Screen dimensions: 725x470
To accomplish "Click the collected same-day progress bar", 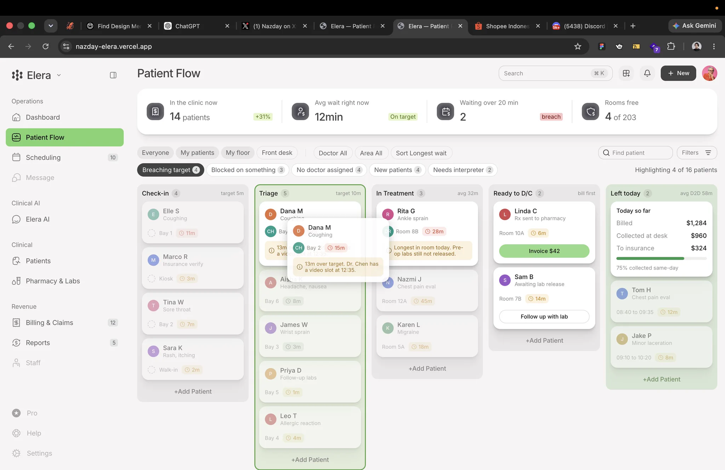I will (661, 259).
